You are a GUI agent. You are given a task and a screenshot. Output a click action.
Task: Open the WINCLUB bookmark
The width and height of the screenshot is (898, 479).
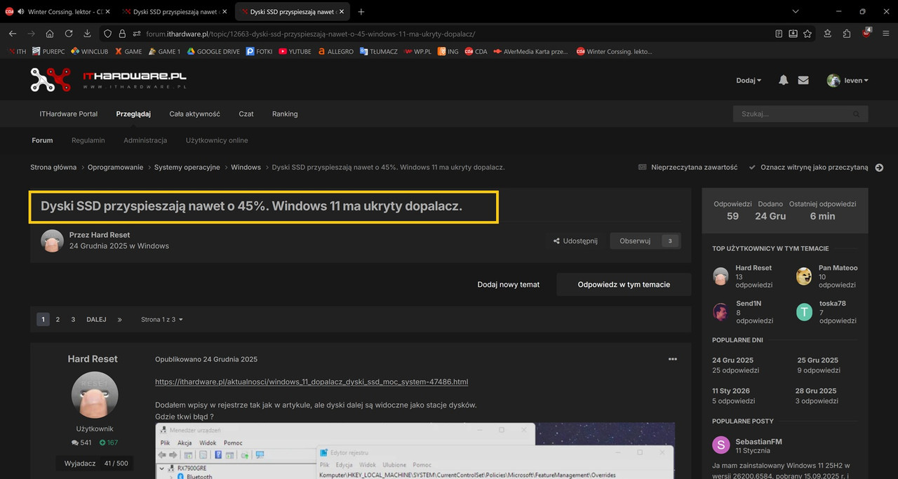[x=89, y=51]
